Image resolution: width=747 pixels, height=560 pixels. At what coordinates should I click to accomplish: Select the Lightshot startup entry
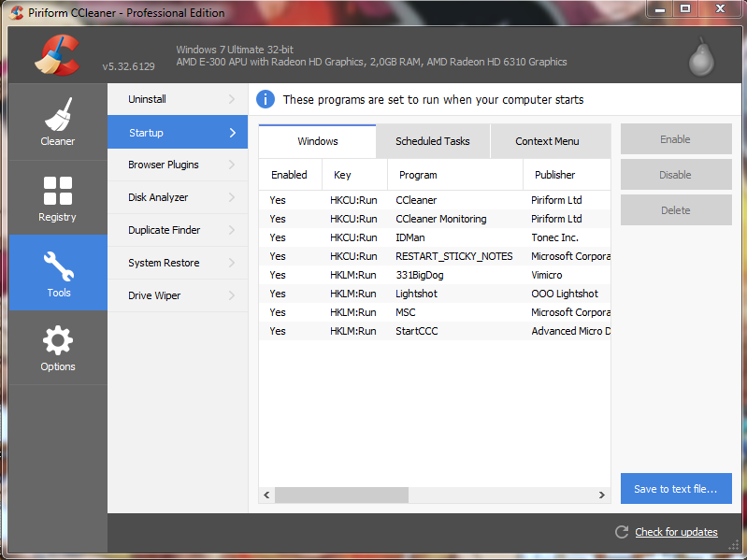click(435, 294)
